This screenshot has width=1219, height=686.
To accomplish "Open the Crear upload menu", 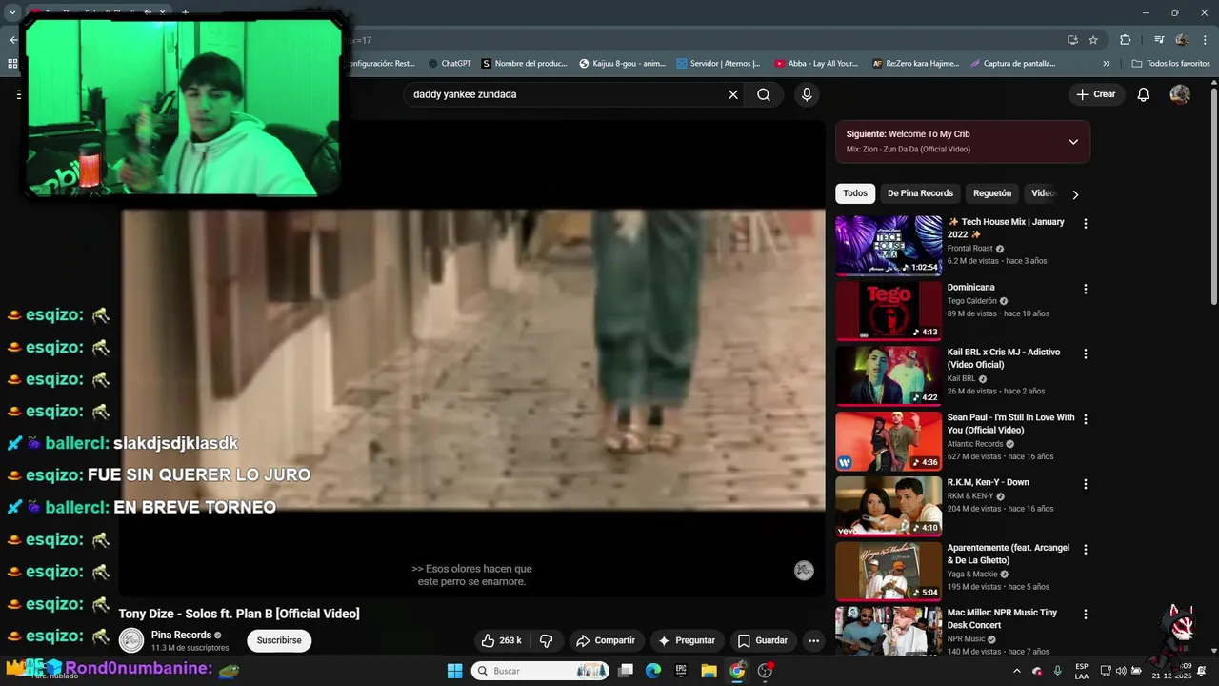I will (1095, 94).
